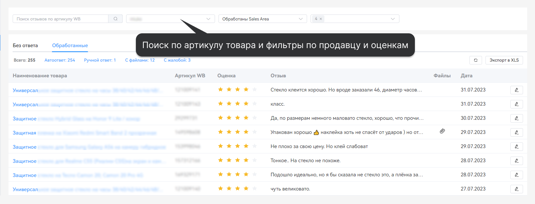Filter by 'С жалобой: 3'
The width and height of the screenshot is (535, 204).
click(x=177, y=60)
